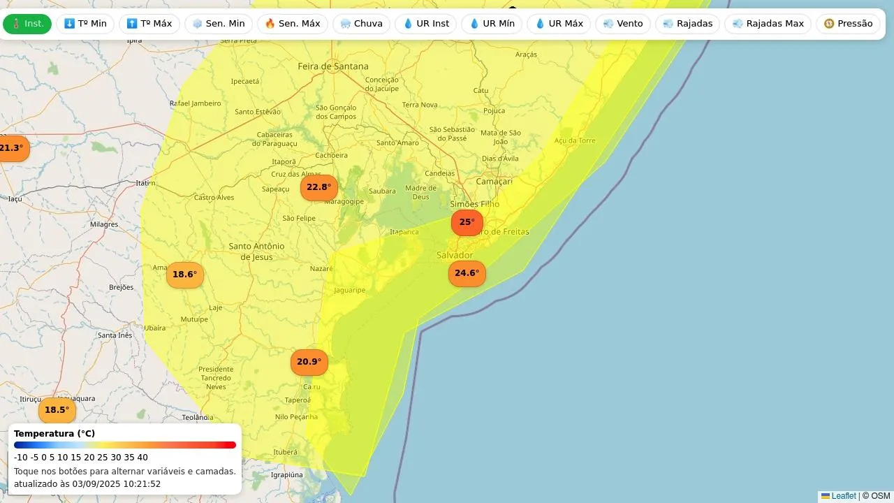The image size is (894, 503).
Task: Open the Pressão pressure layer
Action: pos(848,24)
